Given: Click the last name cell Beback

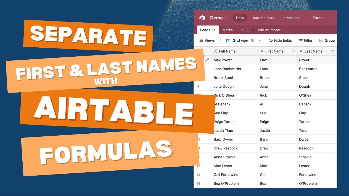Looking at the screenshot, I should point(317,104).
